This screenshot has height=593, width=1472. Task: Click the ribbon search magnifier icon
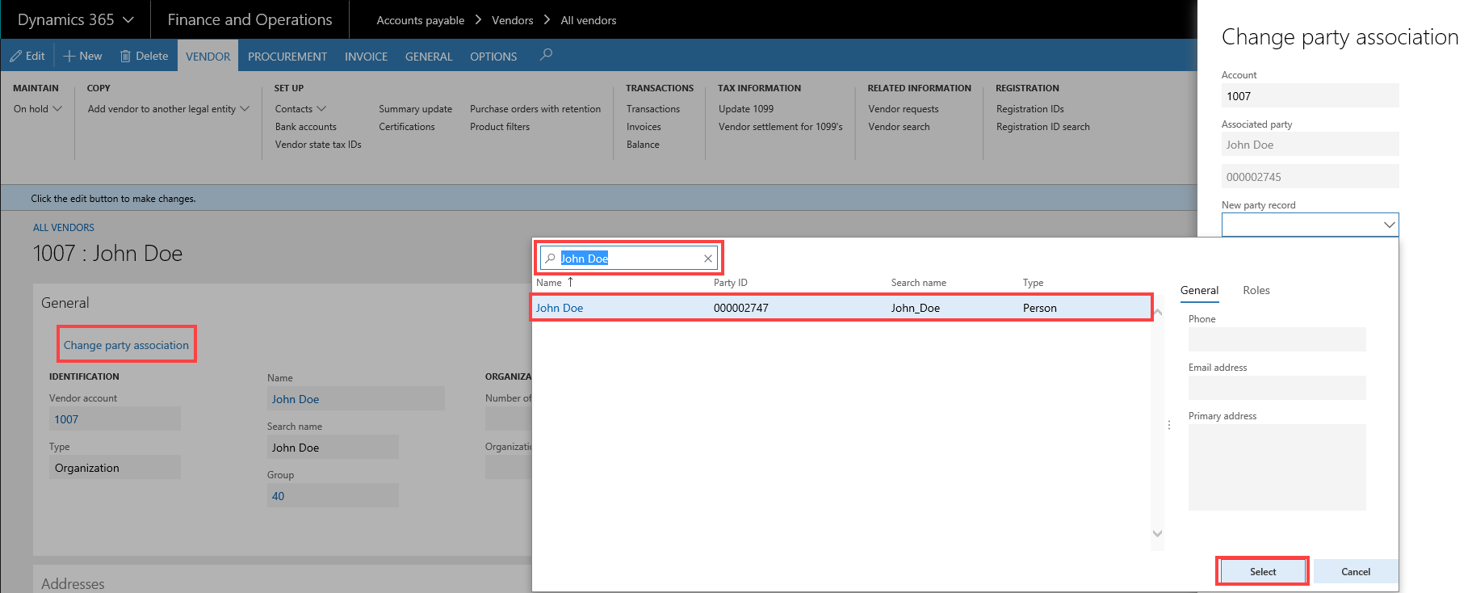pos(547,54)
